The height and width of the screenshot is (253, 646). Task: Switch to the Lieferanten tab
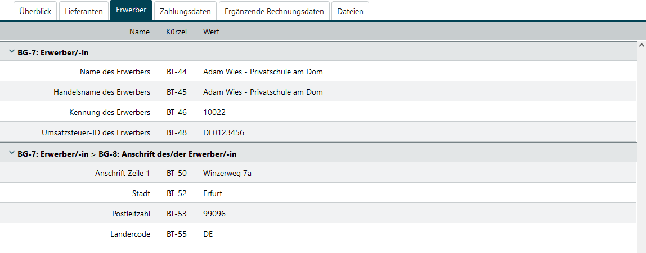[83, 11]
